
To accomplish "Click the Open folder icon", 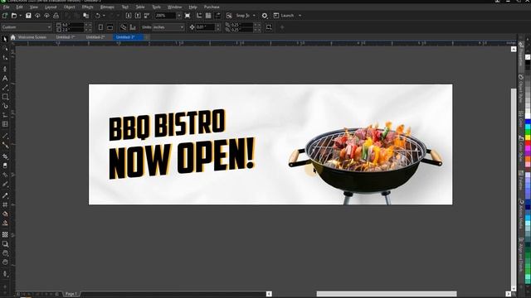I will pyautogui.click(x=14, y=16).
